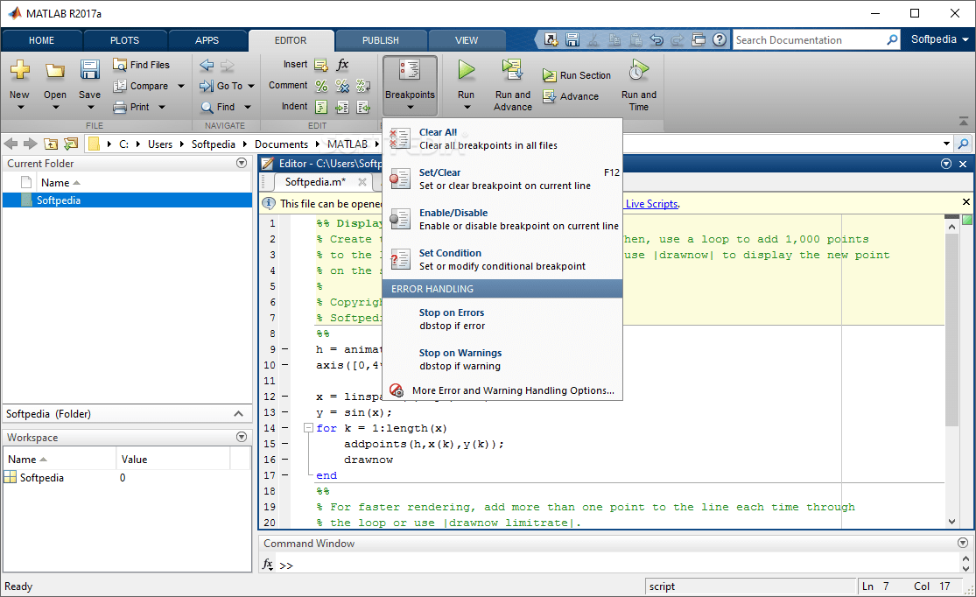Sort Workspace by the Value column header

(173, 460)
